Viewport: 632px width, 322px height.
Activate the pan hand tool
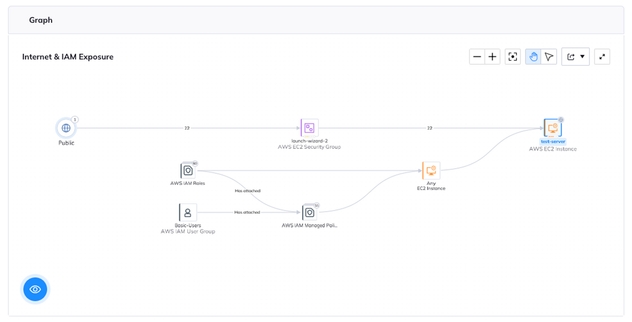pos(534,57)
